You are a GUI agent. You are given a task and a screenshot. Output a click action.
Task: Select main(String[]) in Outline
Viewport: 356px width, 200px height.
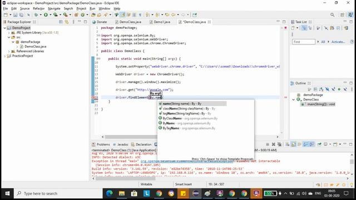(318, 104)
